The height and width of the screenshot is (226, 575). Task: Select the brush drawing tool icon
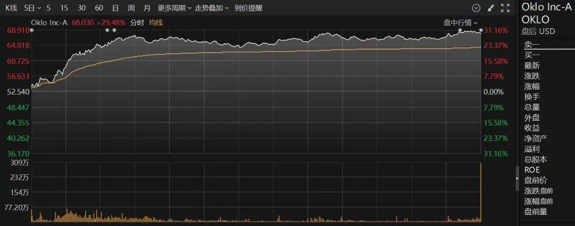click(x=491, y=8)
